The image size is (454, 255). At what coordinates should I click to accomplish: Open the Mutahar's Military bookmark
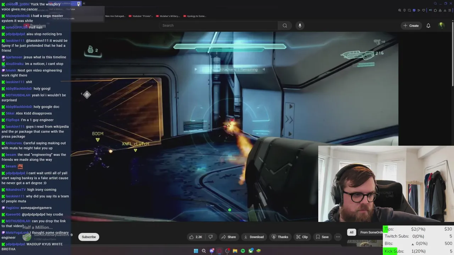point(168,16)
